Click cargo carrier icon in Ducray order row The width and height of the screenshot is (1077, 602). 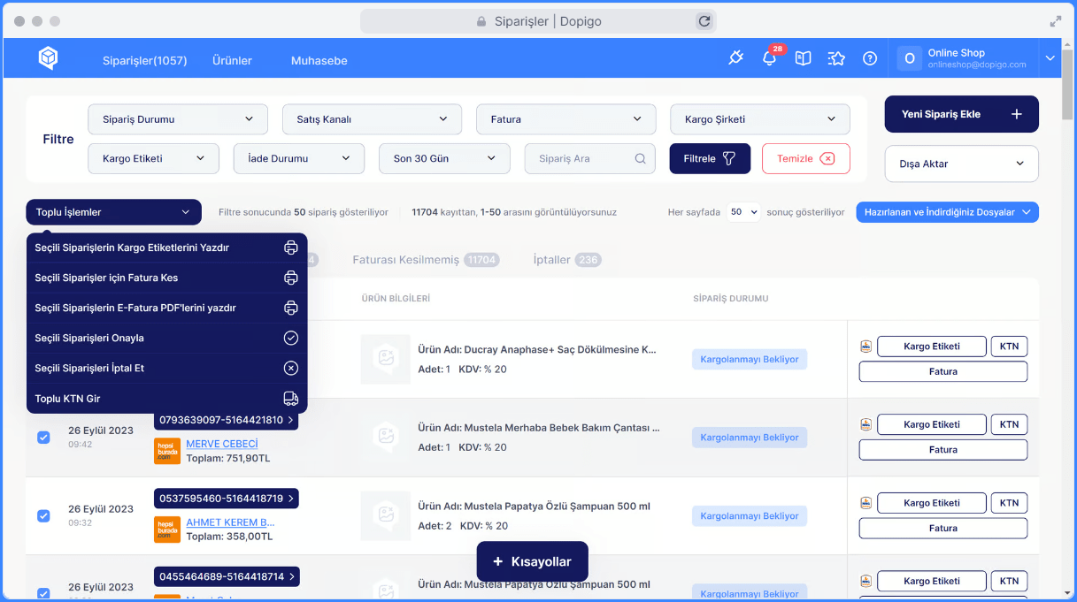click(865, 347)
